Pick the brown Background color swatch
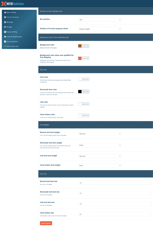The height and width of the screenshot is (227, 153). [80, 46]
